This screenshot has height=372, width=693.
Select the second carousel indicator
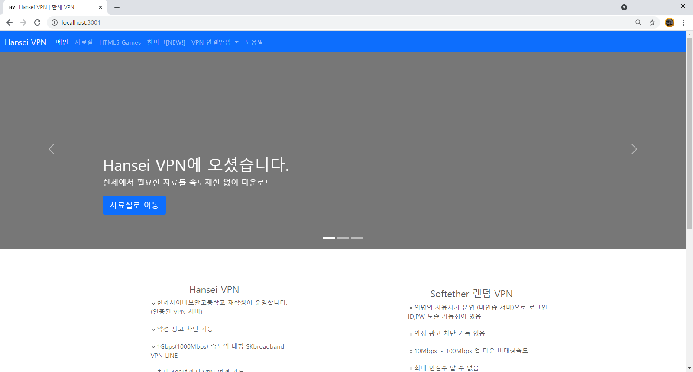point(343,238)
